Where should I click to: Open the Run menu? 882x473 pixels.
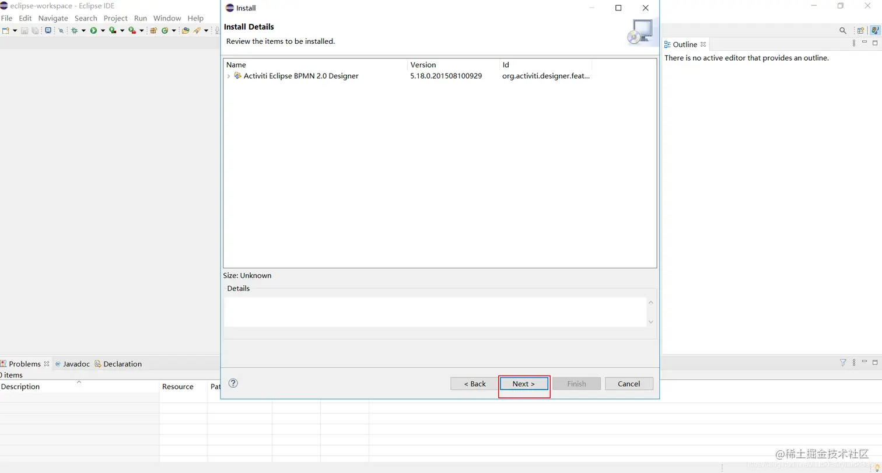pos(141,18)
